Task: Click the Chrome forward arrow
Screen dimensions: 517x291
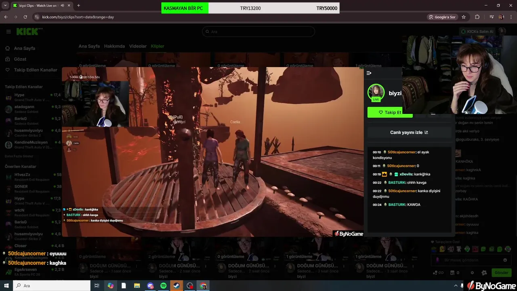Action: 15,17
